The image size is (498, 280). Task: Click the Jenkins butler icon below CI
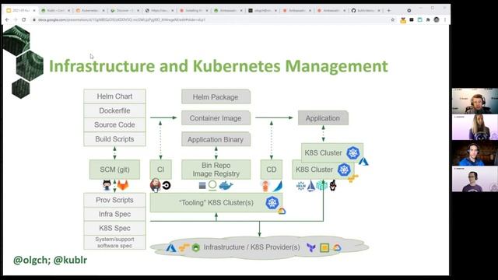156,185
